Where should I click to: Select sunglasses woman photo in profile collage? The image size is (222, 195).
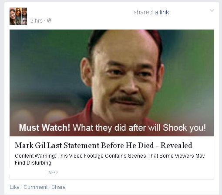[x=18, y=12]
